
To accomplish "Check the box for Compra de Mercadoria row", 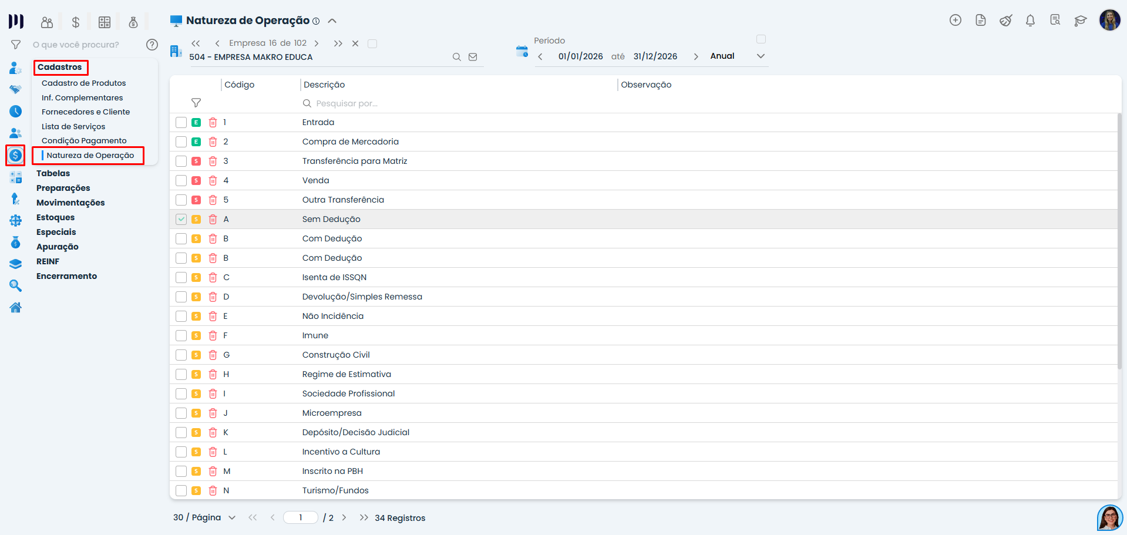I will click(x=181, y=142).
